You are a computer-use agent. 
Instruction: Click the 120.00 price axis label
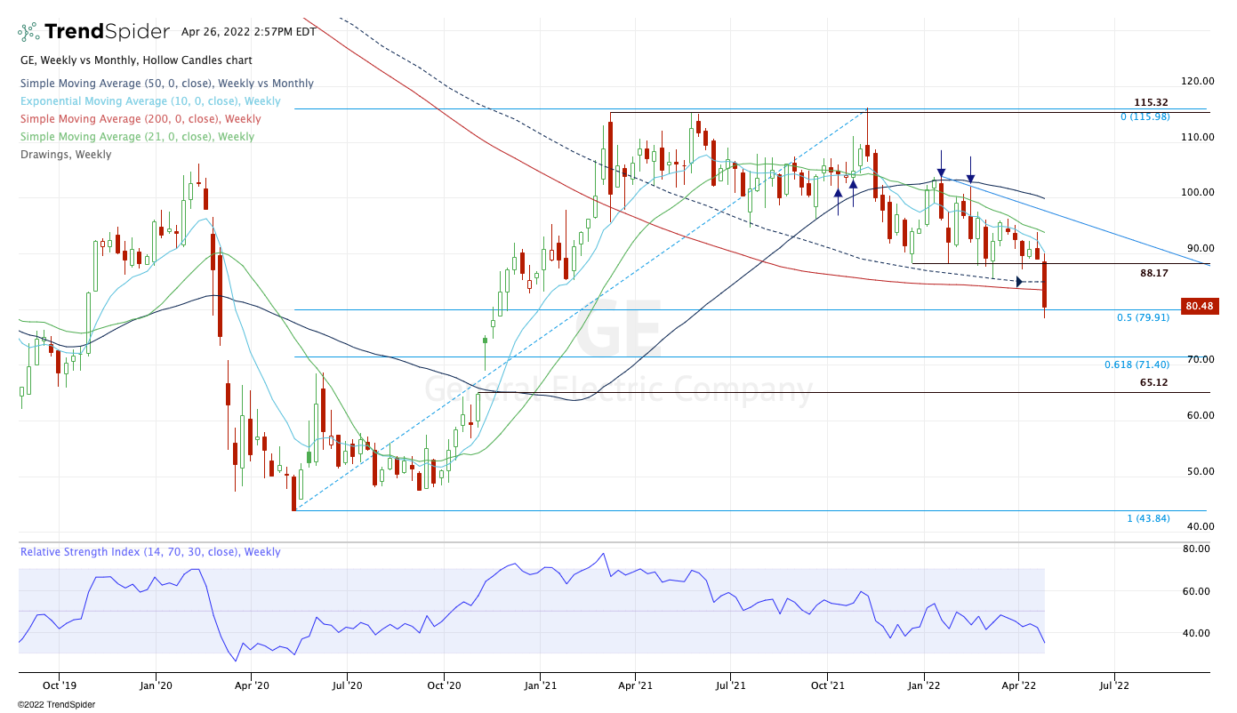[x=1197, y=81]
